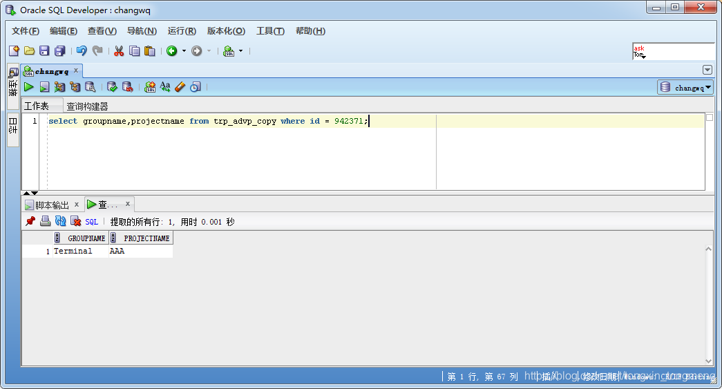Open the 查看(V) menu

pos(102,31)
